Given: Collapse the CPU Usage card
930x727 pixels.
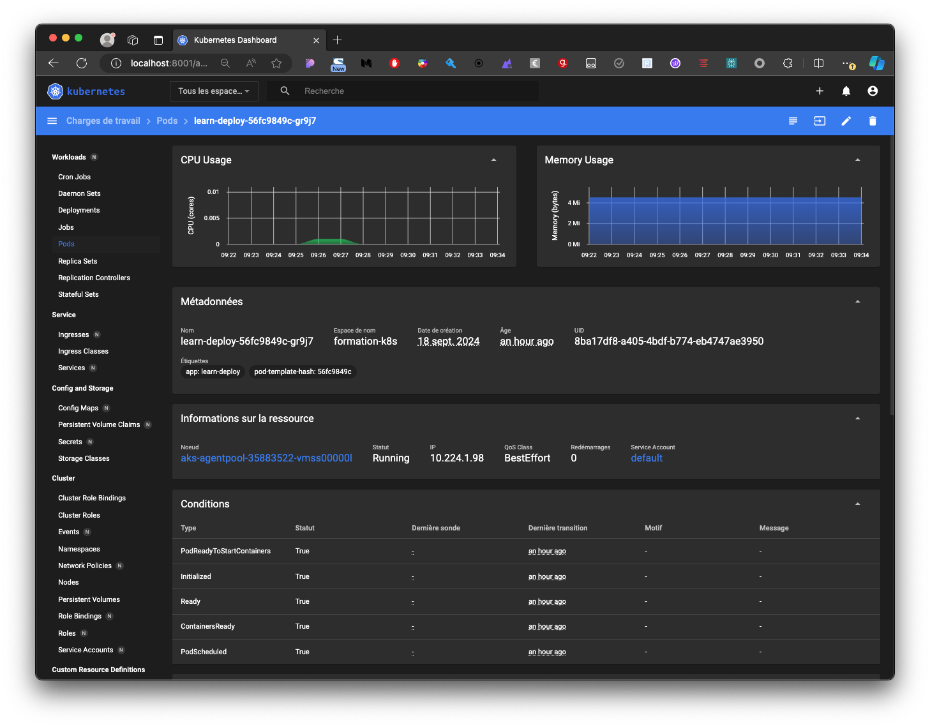Looking at the screenshot, I should click(493, 160).
